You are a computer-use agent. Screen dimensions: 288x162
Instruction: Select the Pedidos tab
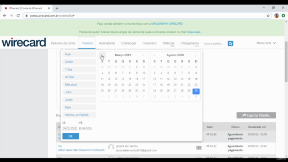click(87, 43)
